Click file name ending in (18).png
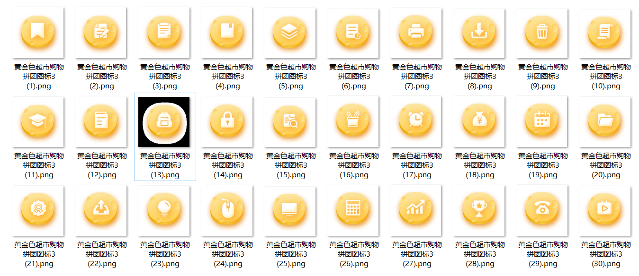 [479, 165]
